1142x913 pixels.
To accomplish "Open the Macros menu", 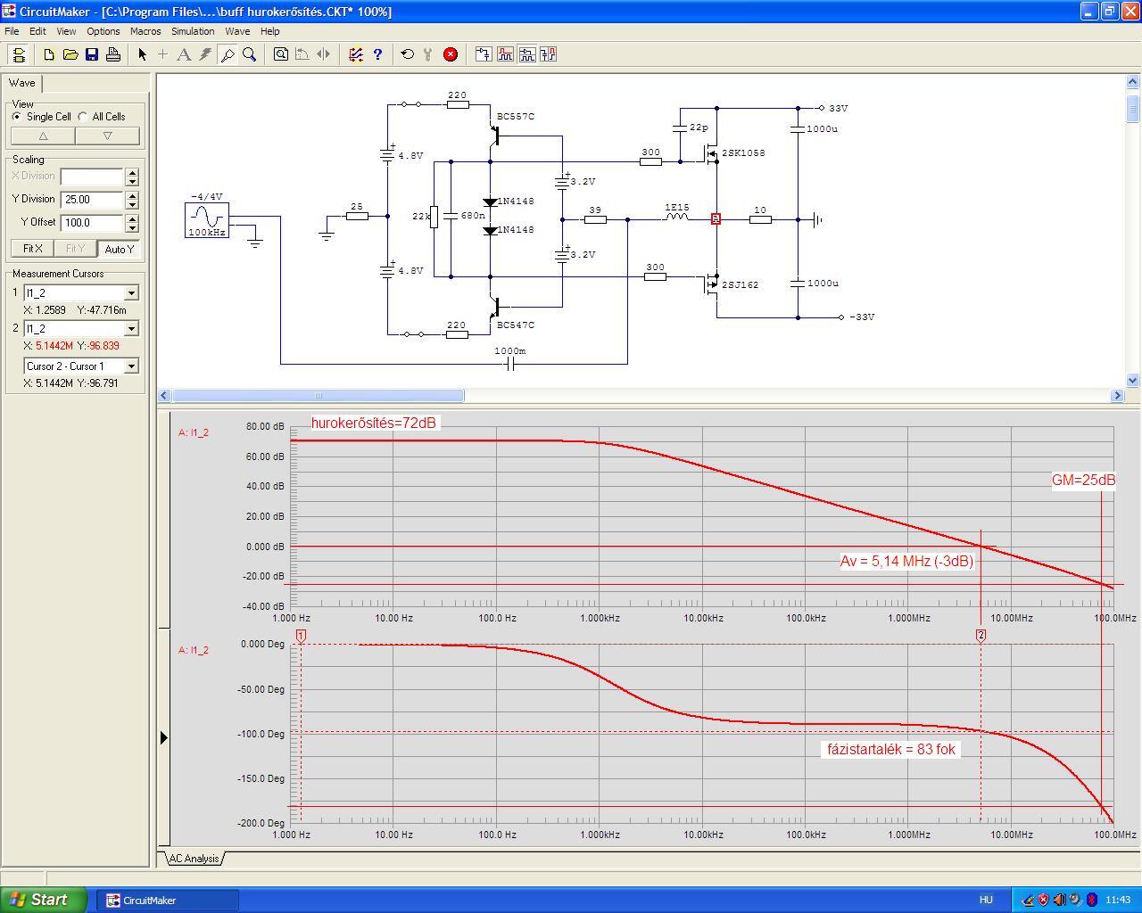I will point(145,31).
